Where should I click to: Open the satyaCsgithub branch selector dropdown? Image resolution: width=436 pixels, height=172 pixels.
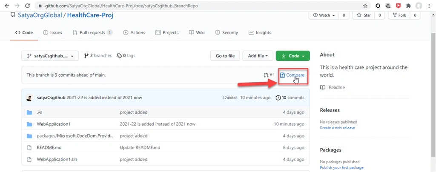point(50,56)
